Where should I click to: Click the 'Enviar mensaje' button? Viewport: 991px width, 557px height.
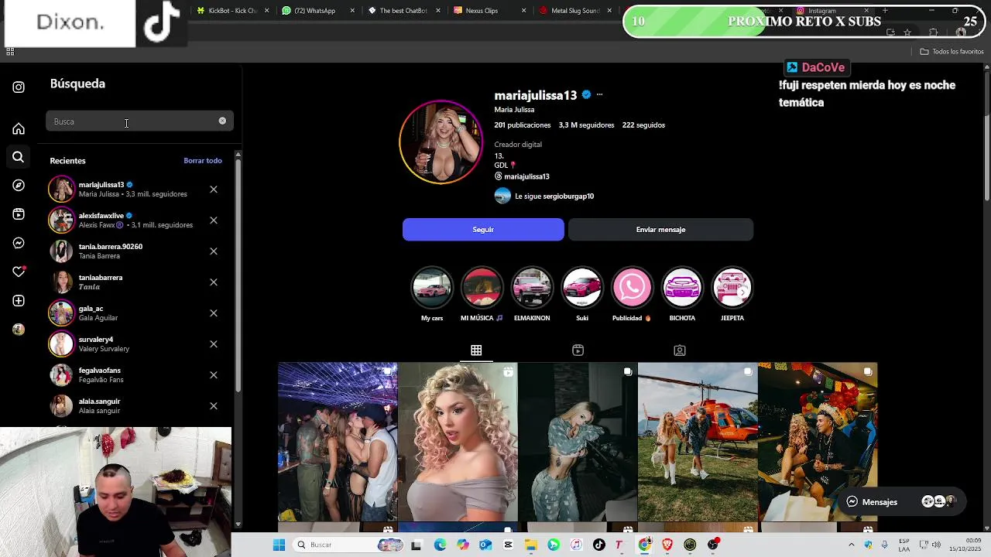(x=660, y=230)
